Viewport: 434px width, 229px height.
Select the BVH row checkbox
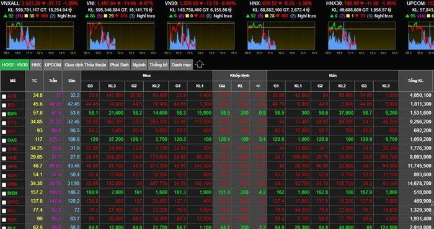click(x=4, y=114)
